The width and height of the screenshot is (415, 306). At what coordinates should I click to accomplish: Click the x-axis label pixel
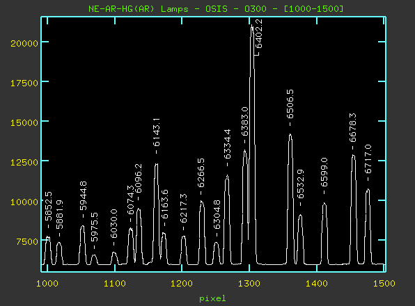212,298
